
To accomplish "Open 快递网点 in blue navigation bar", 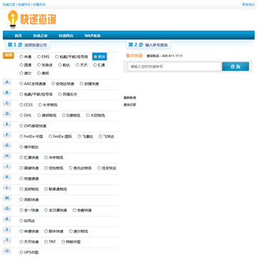I will pos(66,36).
